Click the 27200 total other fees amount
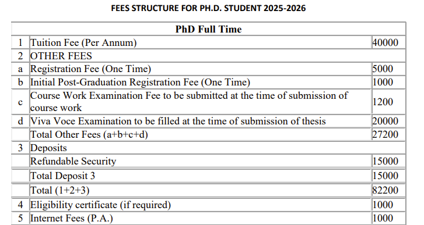Viewport: 424px width, 225px height. click(386, 134)
